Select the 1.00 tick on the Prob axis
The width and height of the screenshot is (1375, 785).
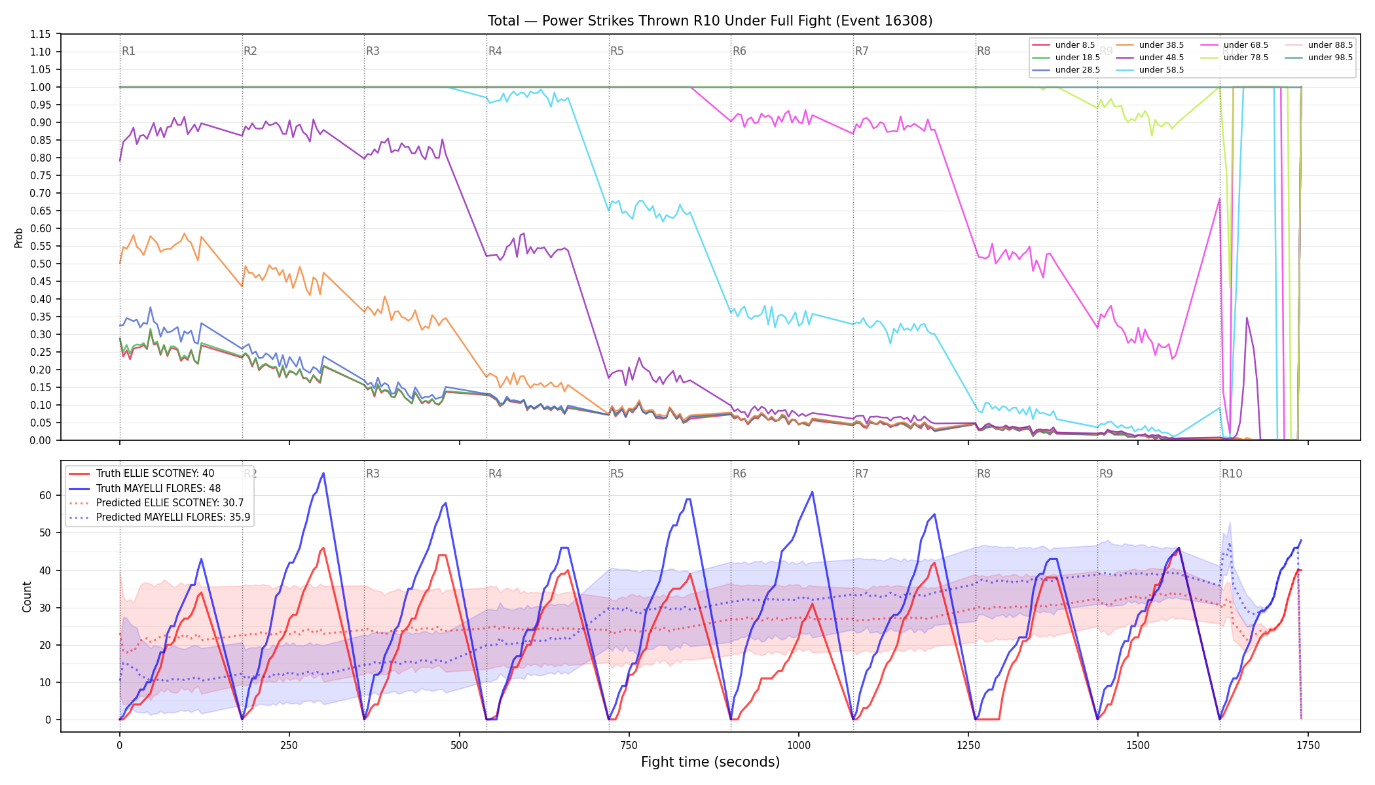tap(41, 88)
